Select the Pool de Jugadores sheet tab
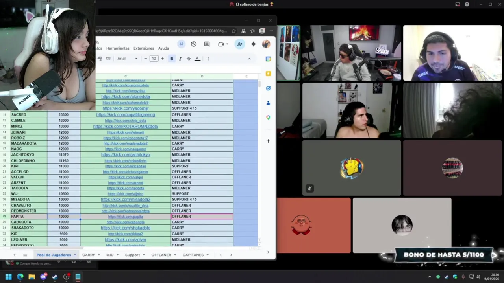The image size is (504, 283). tap(54, 255)
